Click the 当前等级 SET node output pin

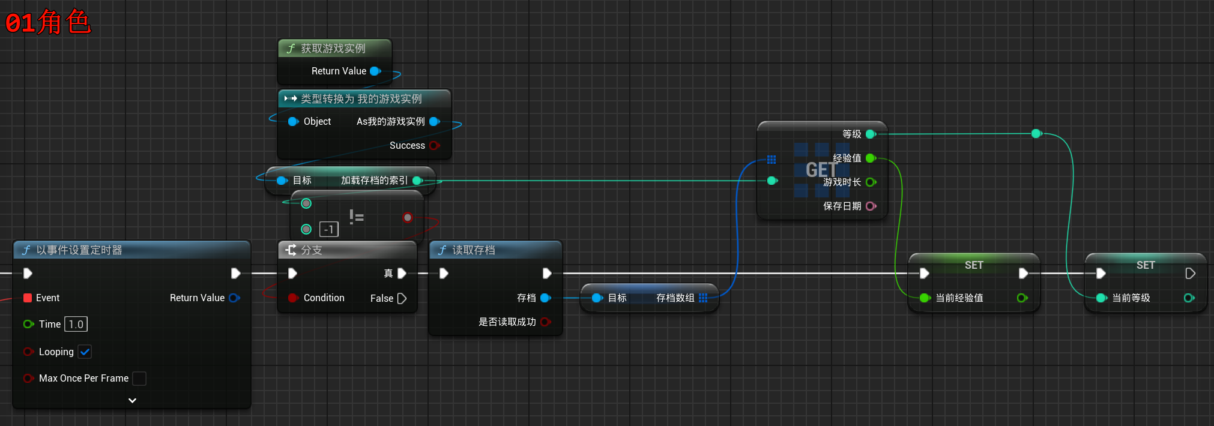(1189, 298)
